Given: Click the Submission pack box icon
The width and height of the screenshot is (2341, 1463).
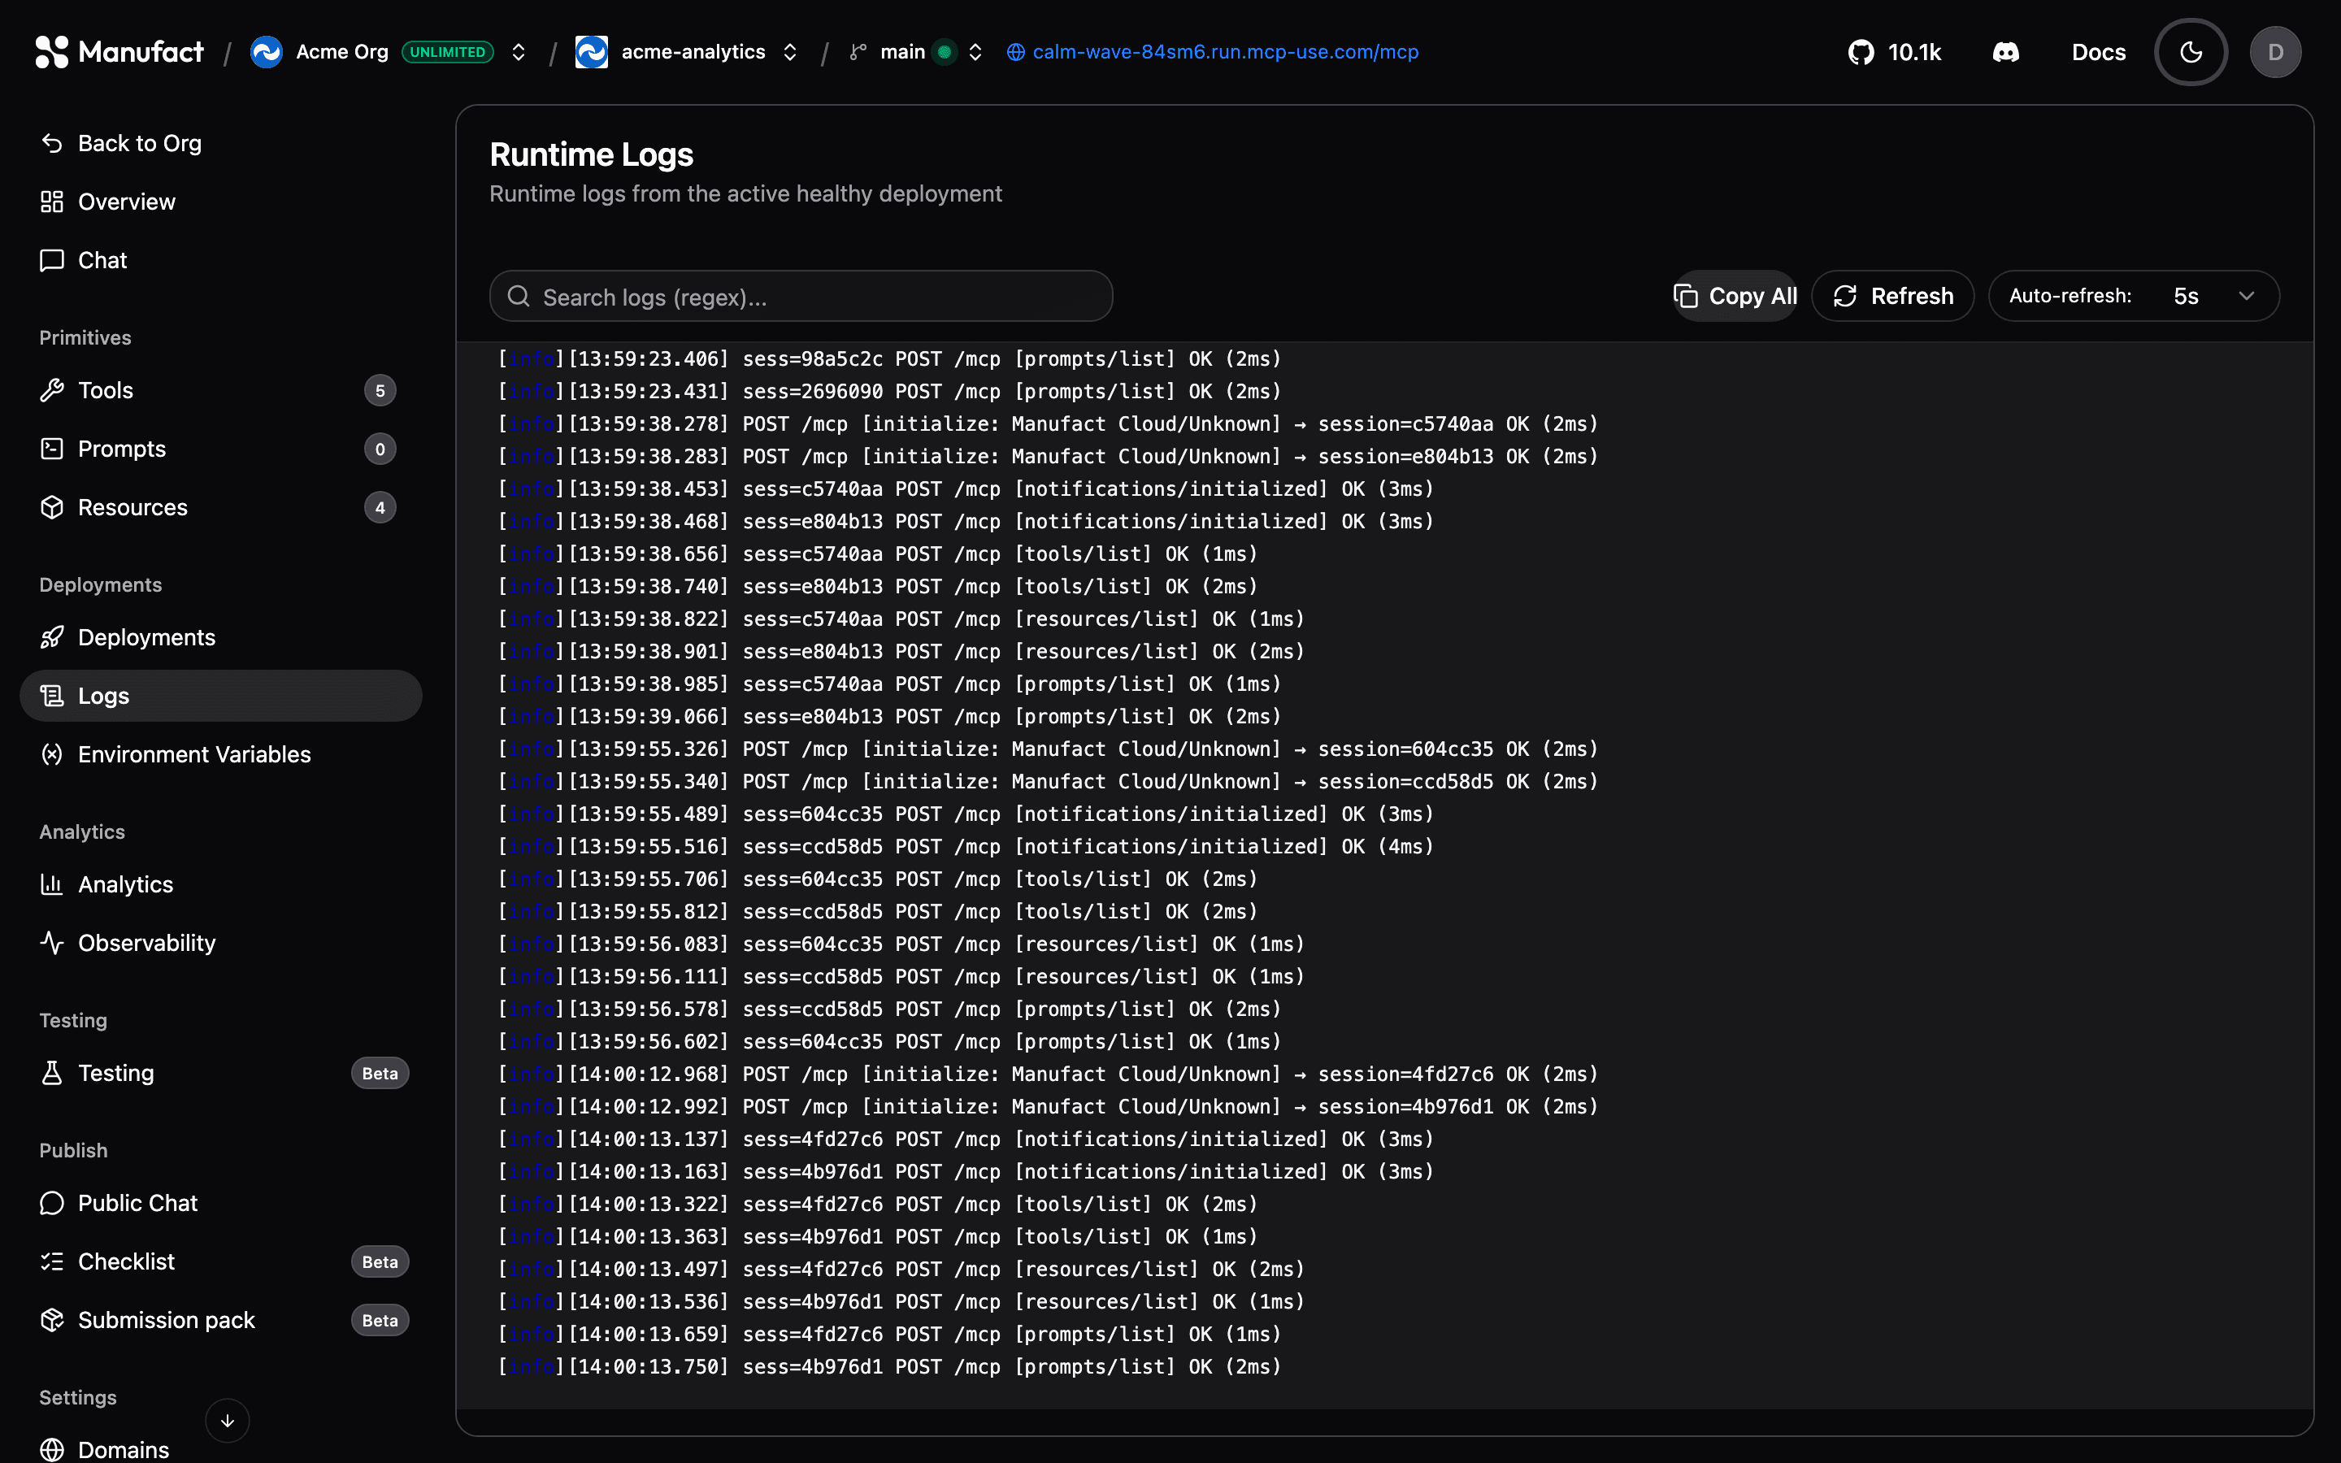Looking at the screenshot, I should click(52, 1320).
